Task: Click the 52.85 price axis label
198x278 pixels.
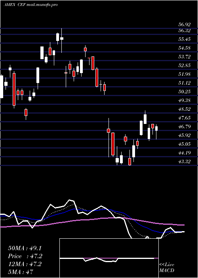Action: 184,66
